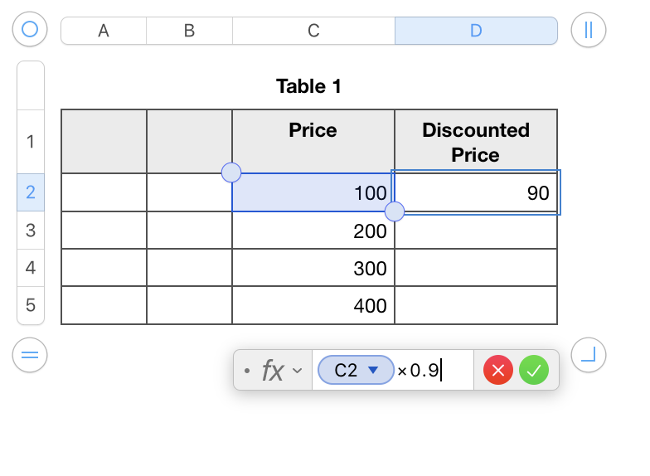The height and width of the screenshot is (476, 650).
Task: Click the cell containing 400
Action: point(313,305)
